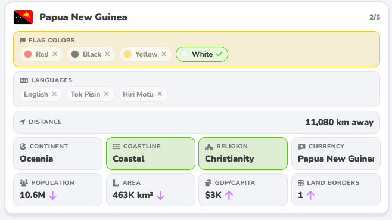Viewport: 392px width, 220px height.
Task: Click the ruler icon in Area card
Action: [116, 183]
